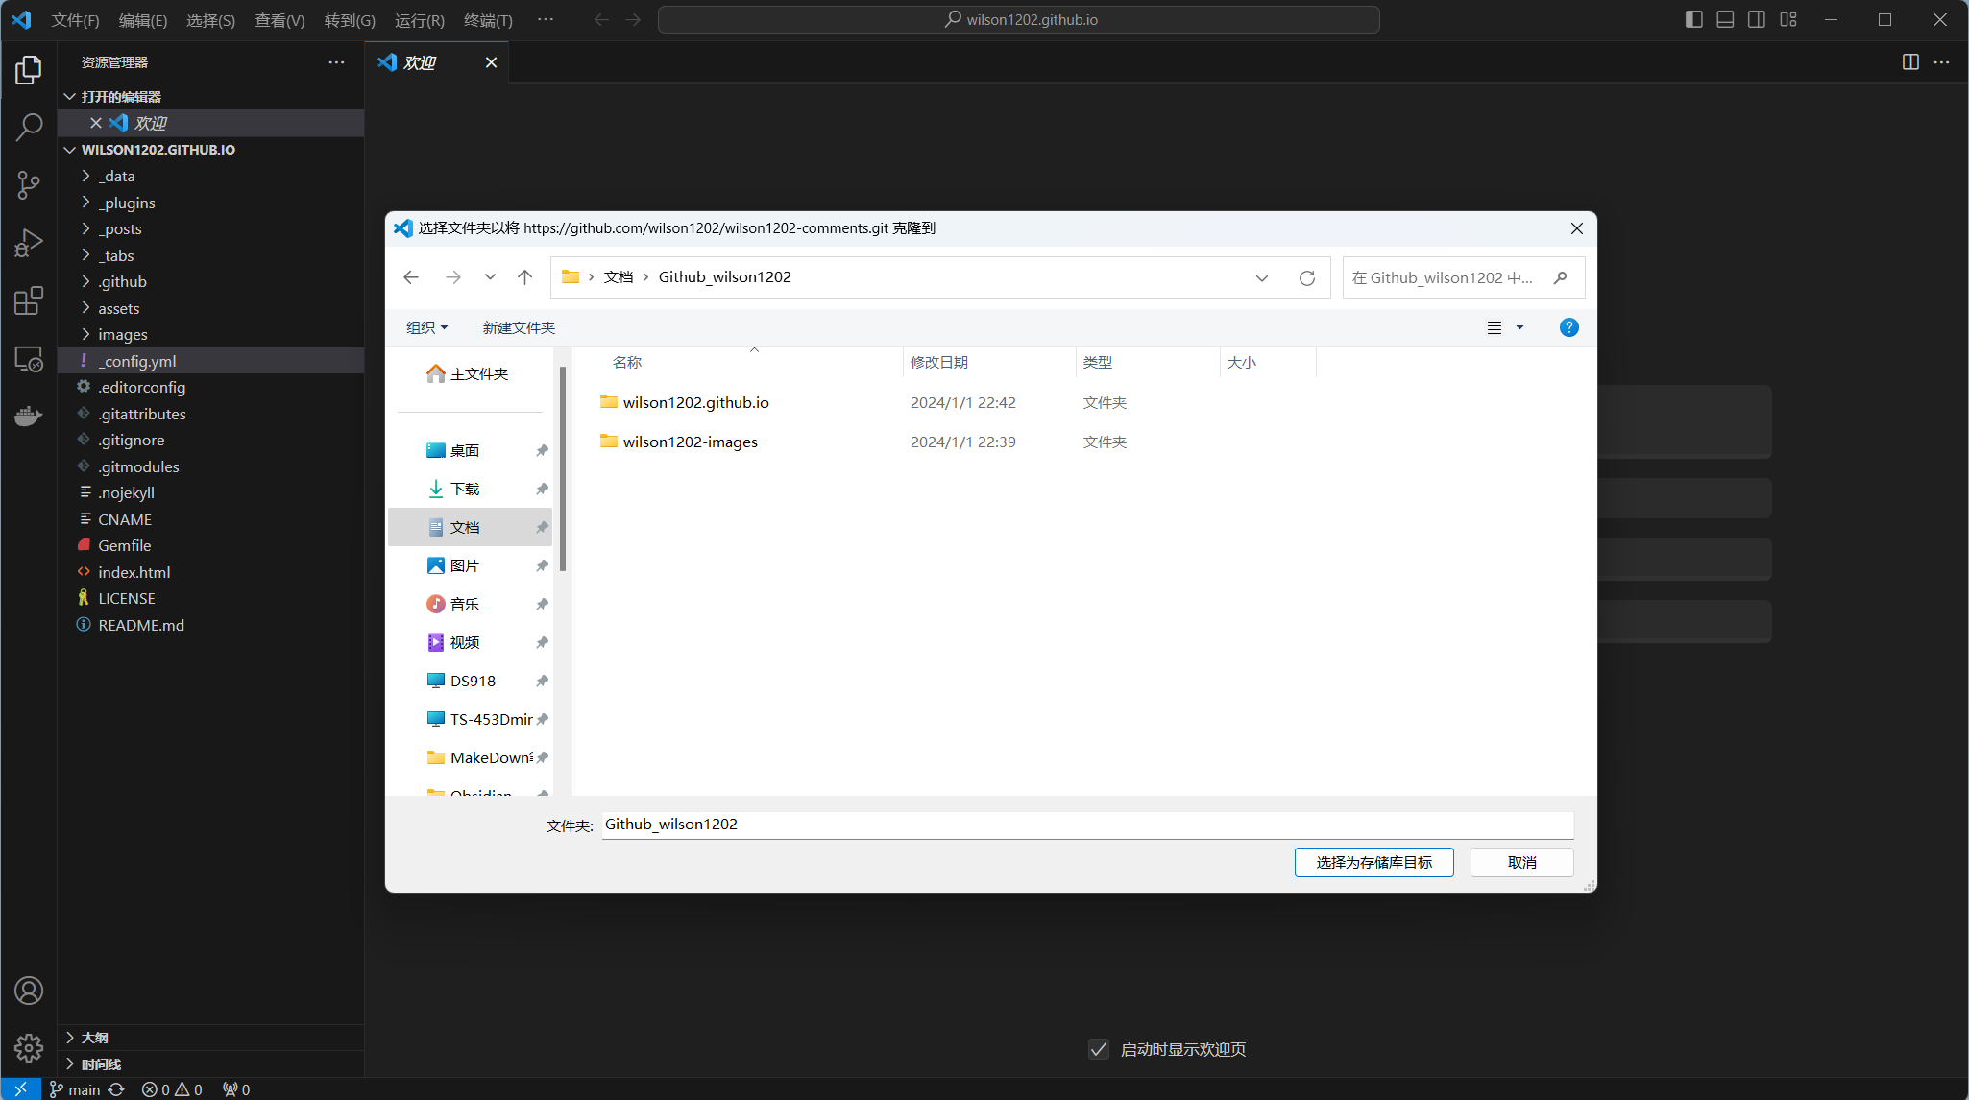Open the Source Control view
The image size is (1969, 1100).
tap(29, 185)
